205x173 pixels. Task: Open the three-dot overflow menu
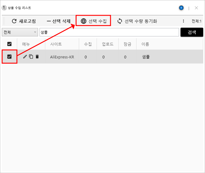(184, 21)
